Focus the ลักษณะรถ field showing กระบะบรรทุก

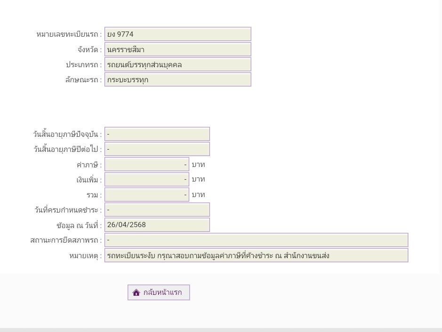coord(177,79)
